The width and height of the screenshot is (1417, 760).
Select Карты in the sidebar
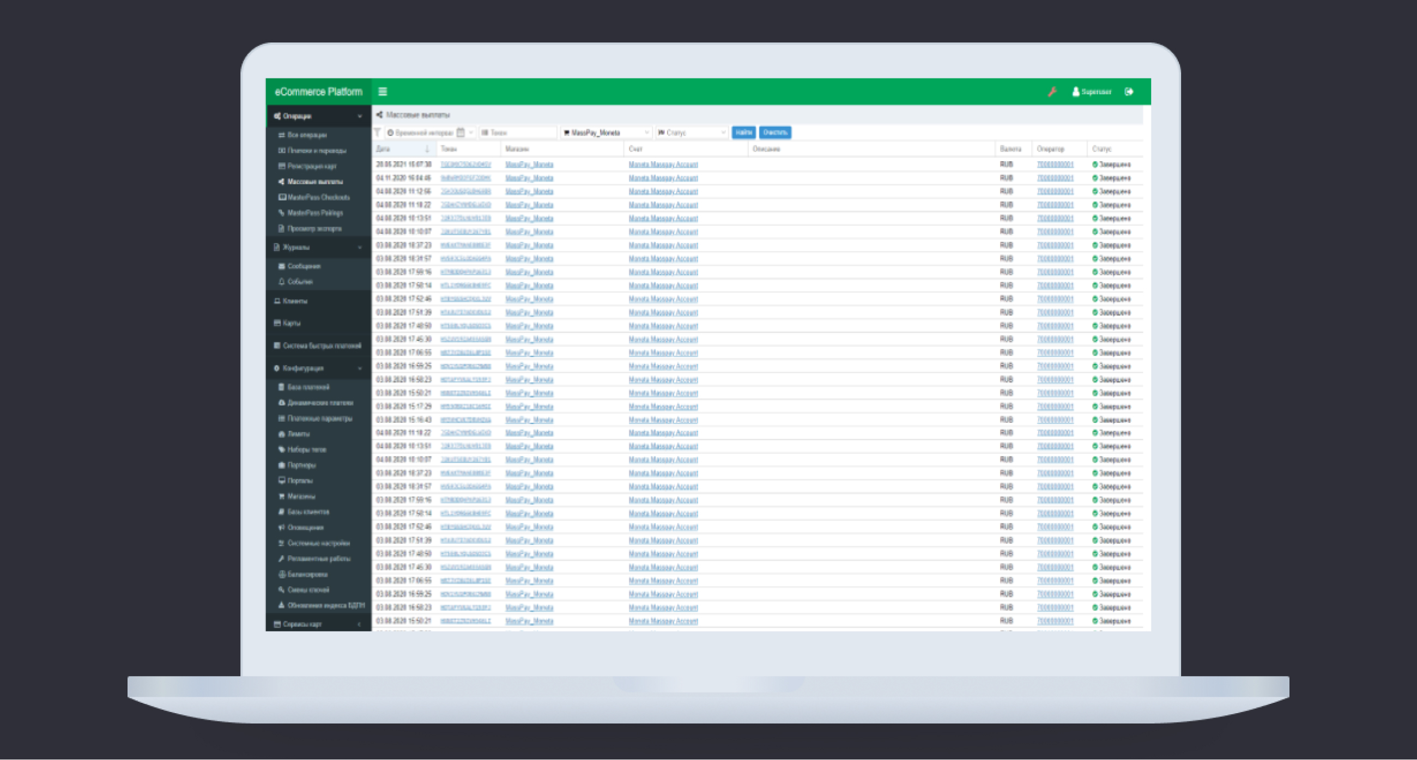point(292,324)
